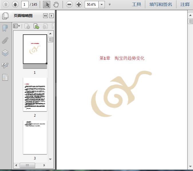
Task: Choose the text Select tool cursor
Action: coord(47,5)
